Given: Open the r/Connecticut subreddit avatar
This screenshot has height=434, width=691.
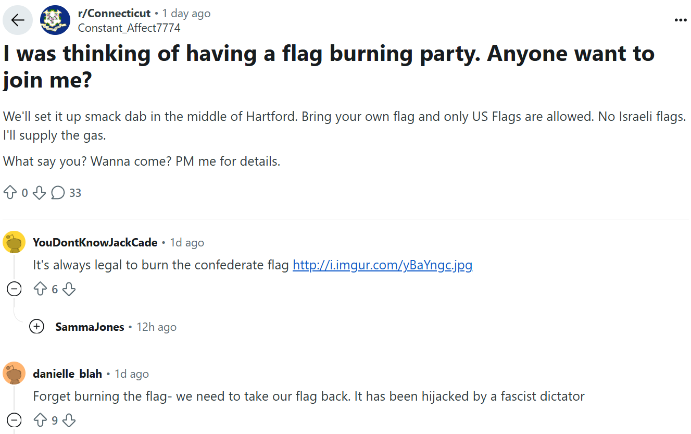Looking at the screenshot, I should pyautogui.click(x=55, y=20).
